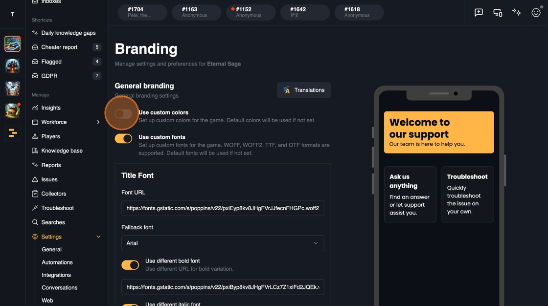Select the haunted house game thumbnail
This screenshot has height=306, width=548.
click(x=12, y=66)
